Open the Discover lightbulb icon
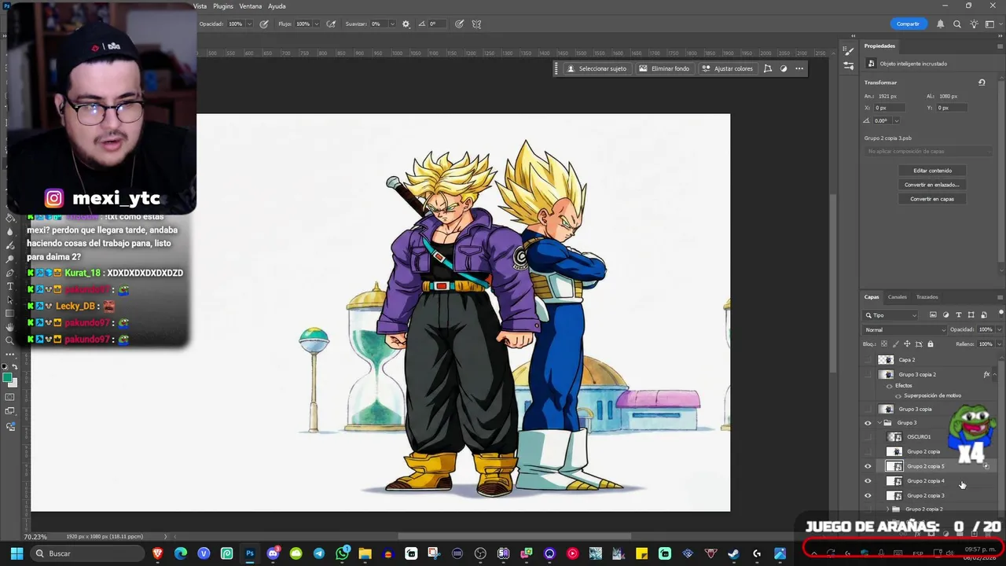The image size is (1006, 566). [975, 24]
